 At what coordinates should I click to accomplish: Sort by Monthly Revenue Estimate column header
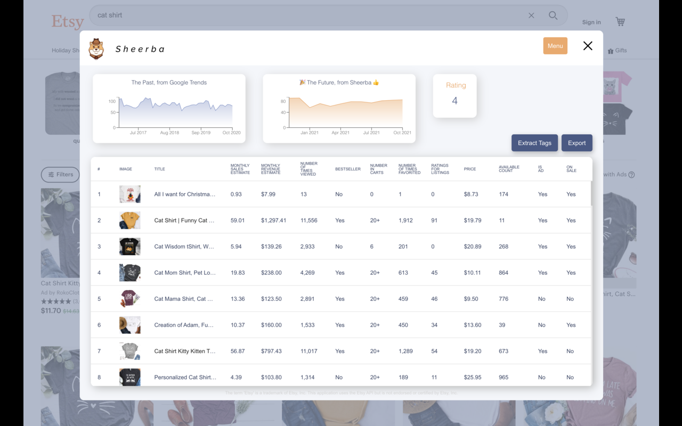[x=271, y=169]
